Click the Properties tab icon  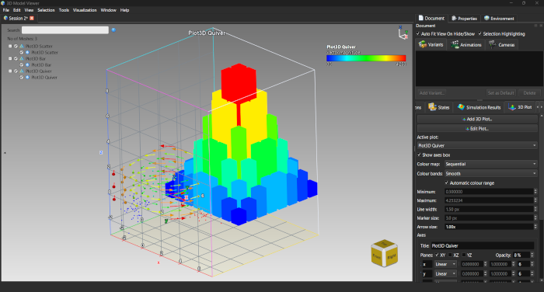pyautogui.click(x=454, y=19)
